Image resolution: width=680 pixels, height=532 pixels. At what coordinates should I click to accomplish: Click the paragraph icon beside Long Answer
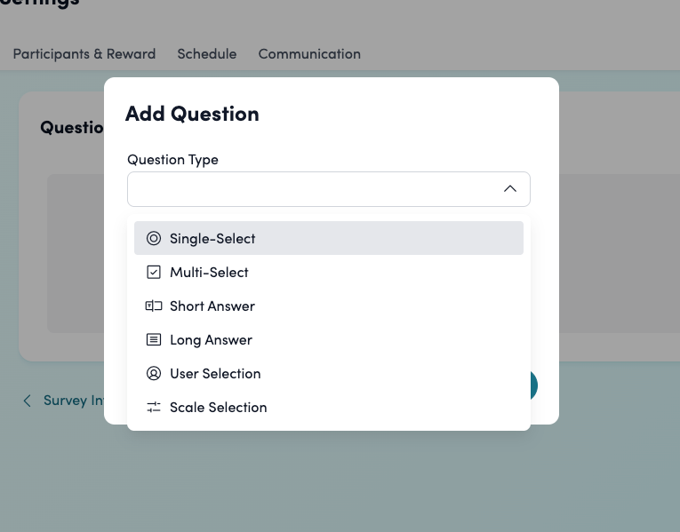pyautogui.click(x=154, y=339)
